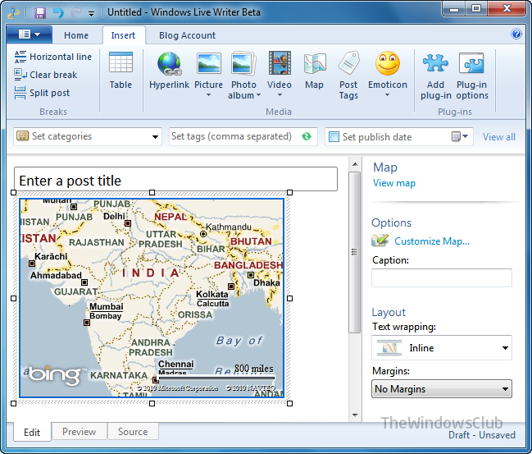532x454 pixels.
Task: Click the "Draft - Unsaved" status text
Action: [482, 435]
